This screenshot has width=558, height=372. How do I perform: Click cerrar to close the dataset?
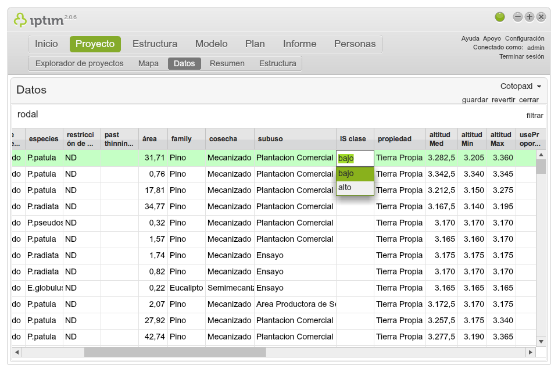coord(529,99)
